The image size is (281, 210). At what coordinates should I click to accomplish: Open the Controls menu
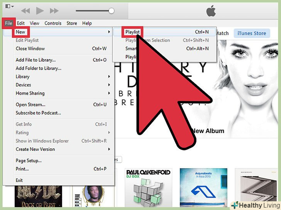[x=53, y=23]
